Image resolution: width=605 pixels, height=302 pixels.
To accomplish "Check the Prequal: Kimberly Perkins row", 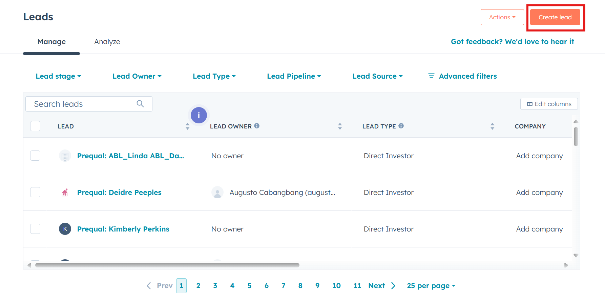I will click(x=35, y=229).
